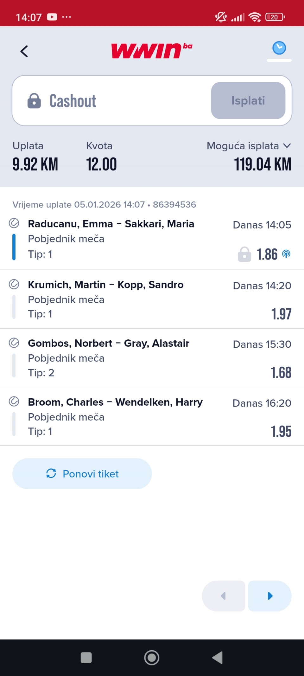Tap Android home circle button
This screenshot has width=304, height=676.
point(152,658)
